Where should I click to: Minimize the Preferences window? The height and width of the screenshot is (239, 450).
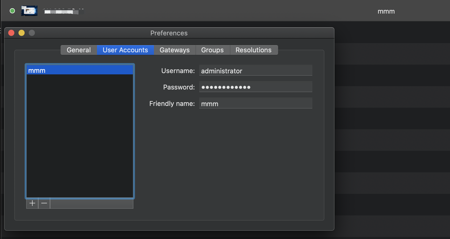22,33
